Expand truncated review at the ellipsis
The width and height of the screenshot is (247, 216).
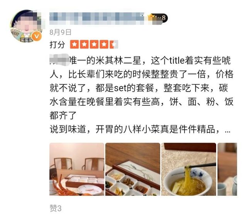point(228,130)
